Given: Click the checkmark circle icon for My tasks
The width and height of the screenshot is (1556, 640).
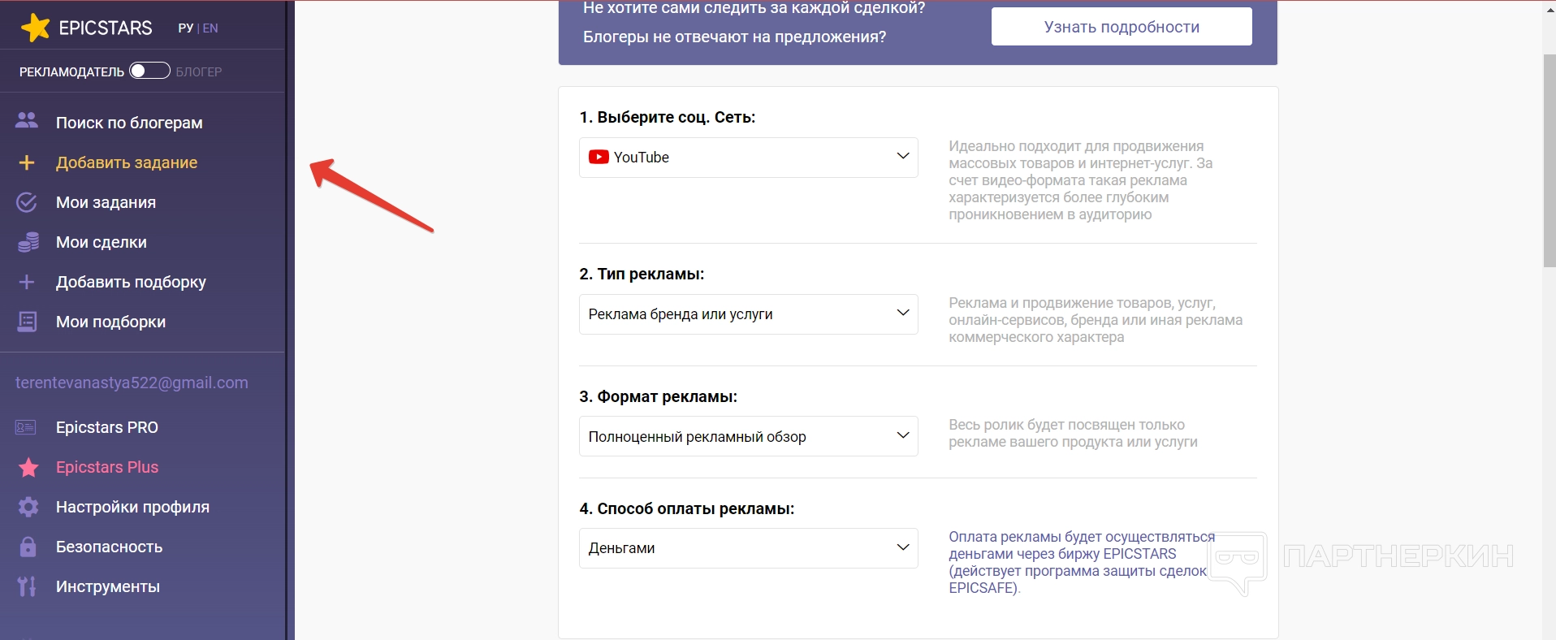Looking at the screenshot, I should pos(27,202).
